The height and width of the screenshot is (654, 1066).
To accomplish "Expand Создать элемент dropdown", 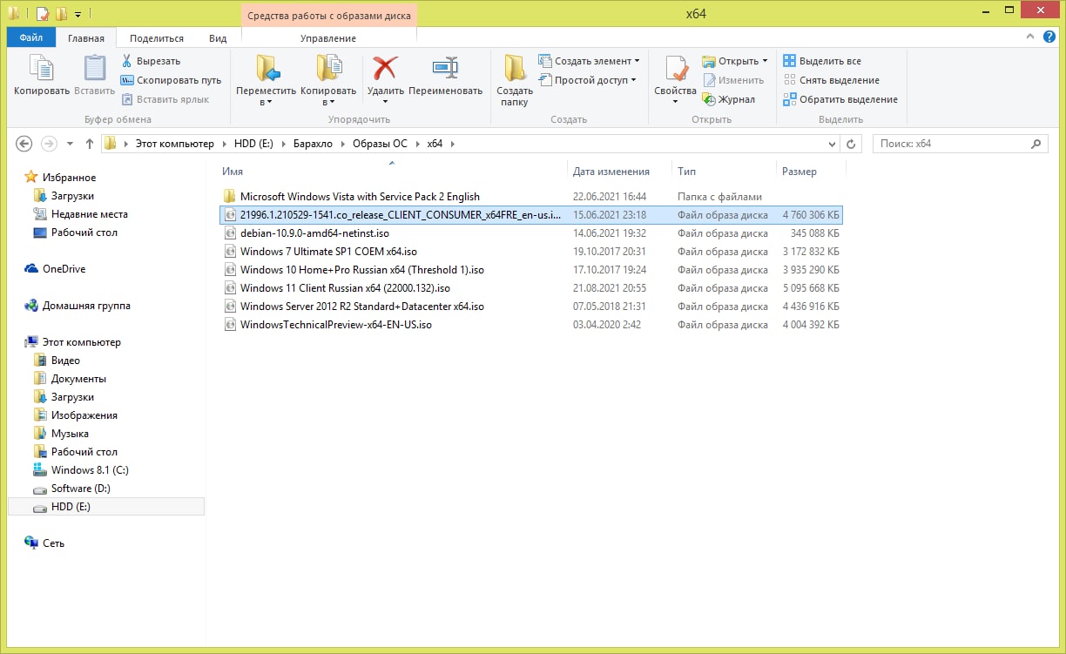I will coord(637,61).
